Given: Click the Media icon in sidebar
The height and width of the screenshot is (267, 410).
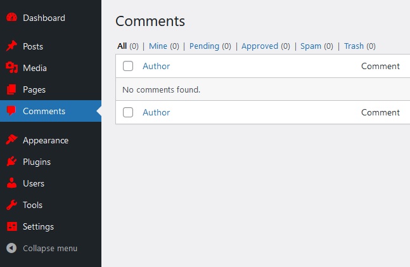Looking at the screenshot, I should click(11, 68).
